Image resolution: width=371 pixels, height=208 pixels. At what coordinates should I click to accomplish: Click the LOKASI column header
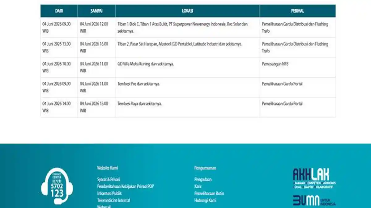click(x=188, y=11)
